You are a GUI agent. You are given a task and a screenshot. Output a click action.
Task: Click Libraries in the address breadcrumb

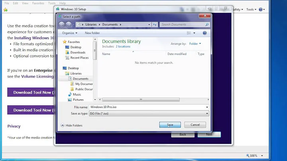[x=91, y=25]
